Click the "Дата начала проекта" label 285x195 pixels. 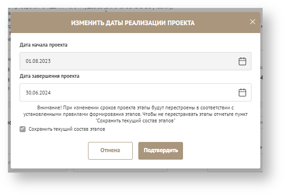pyautogui.click(x=43, y=45)
